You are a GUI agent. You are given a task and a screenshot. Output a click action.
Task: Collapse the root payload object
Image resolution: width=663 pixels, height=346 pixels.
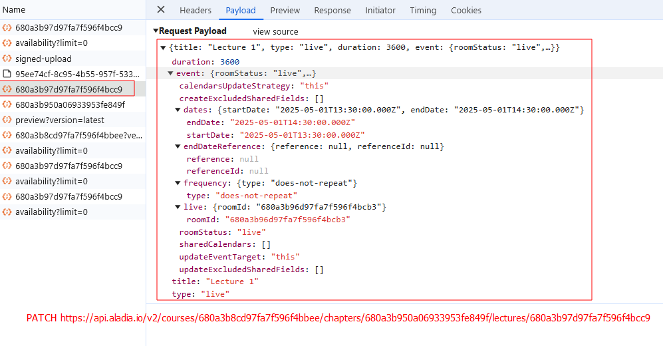pos(163,48)
